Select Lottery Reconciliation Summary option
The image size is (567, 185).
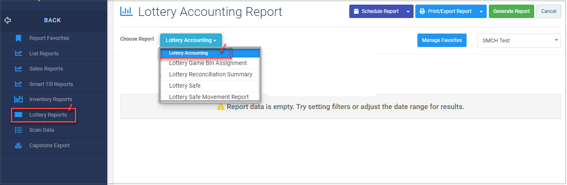pos(210,74)
